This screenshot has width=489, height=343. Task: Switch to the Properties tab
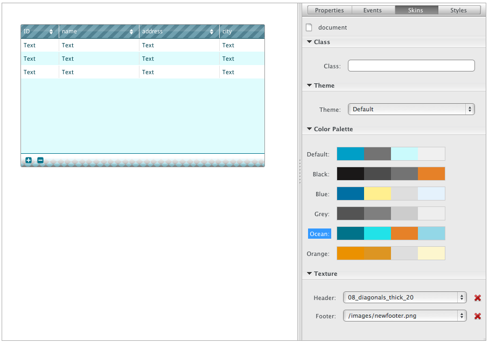pyautogui.click(x=329, y=10)
